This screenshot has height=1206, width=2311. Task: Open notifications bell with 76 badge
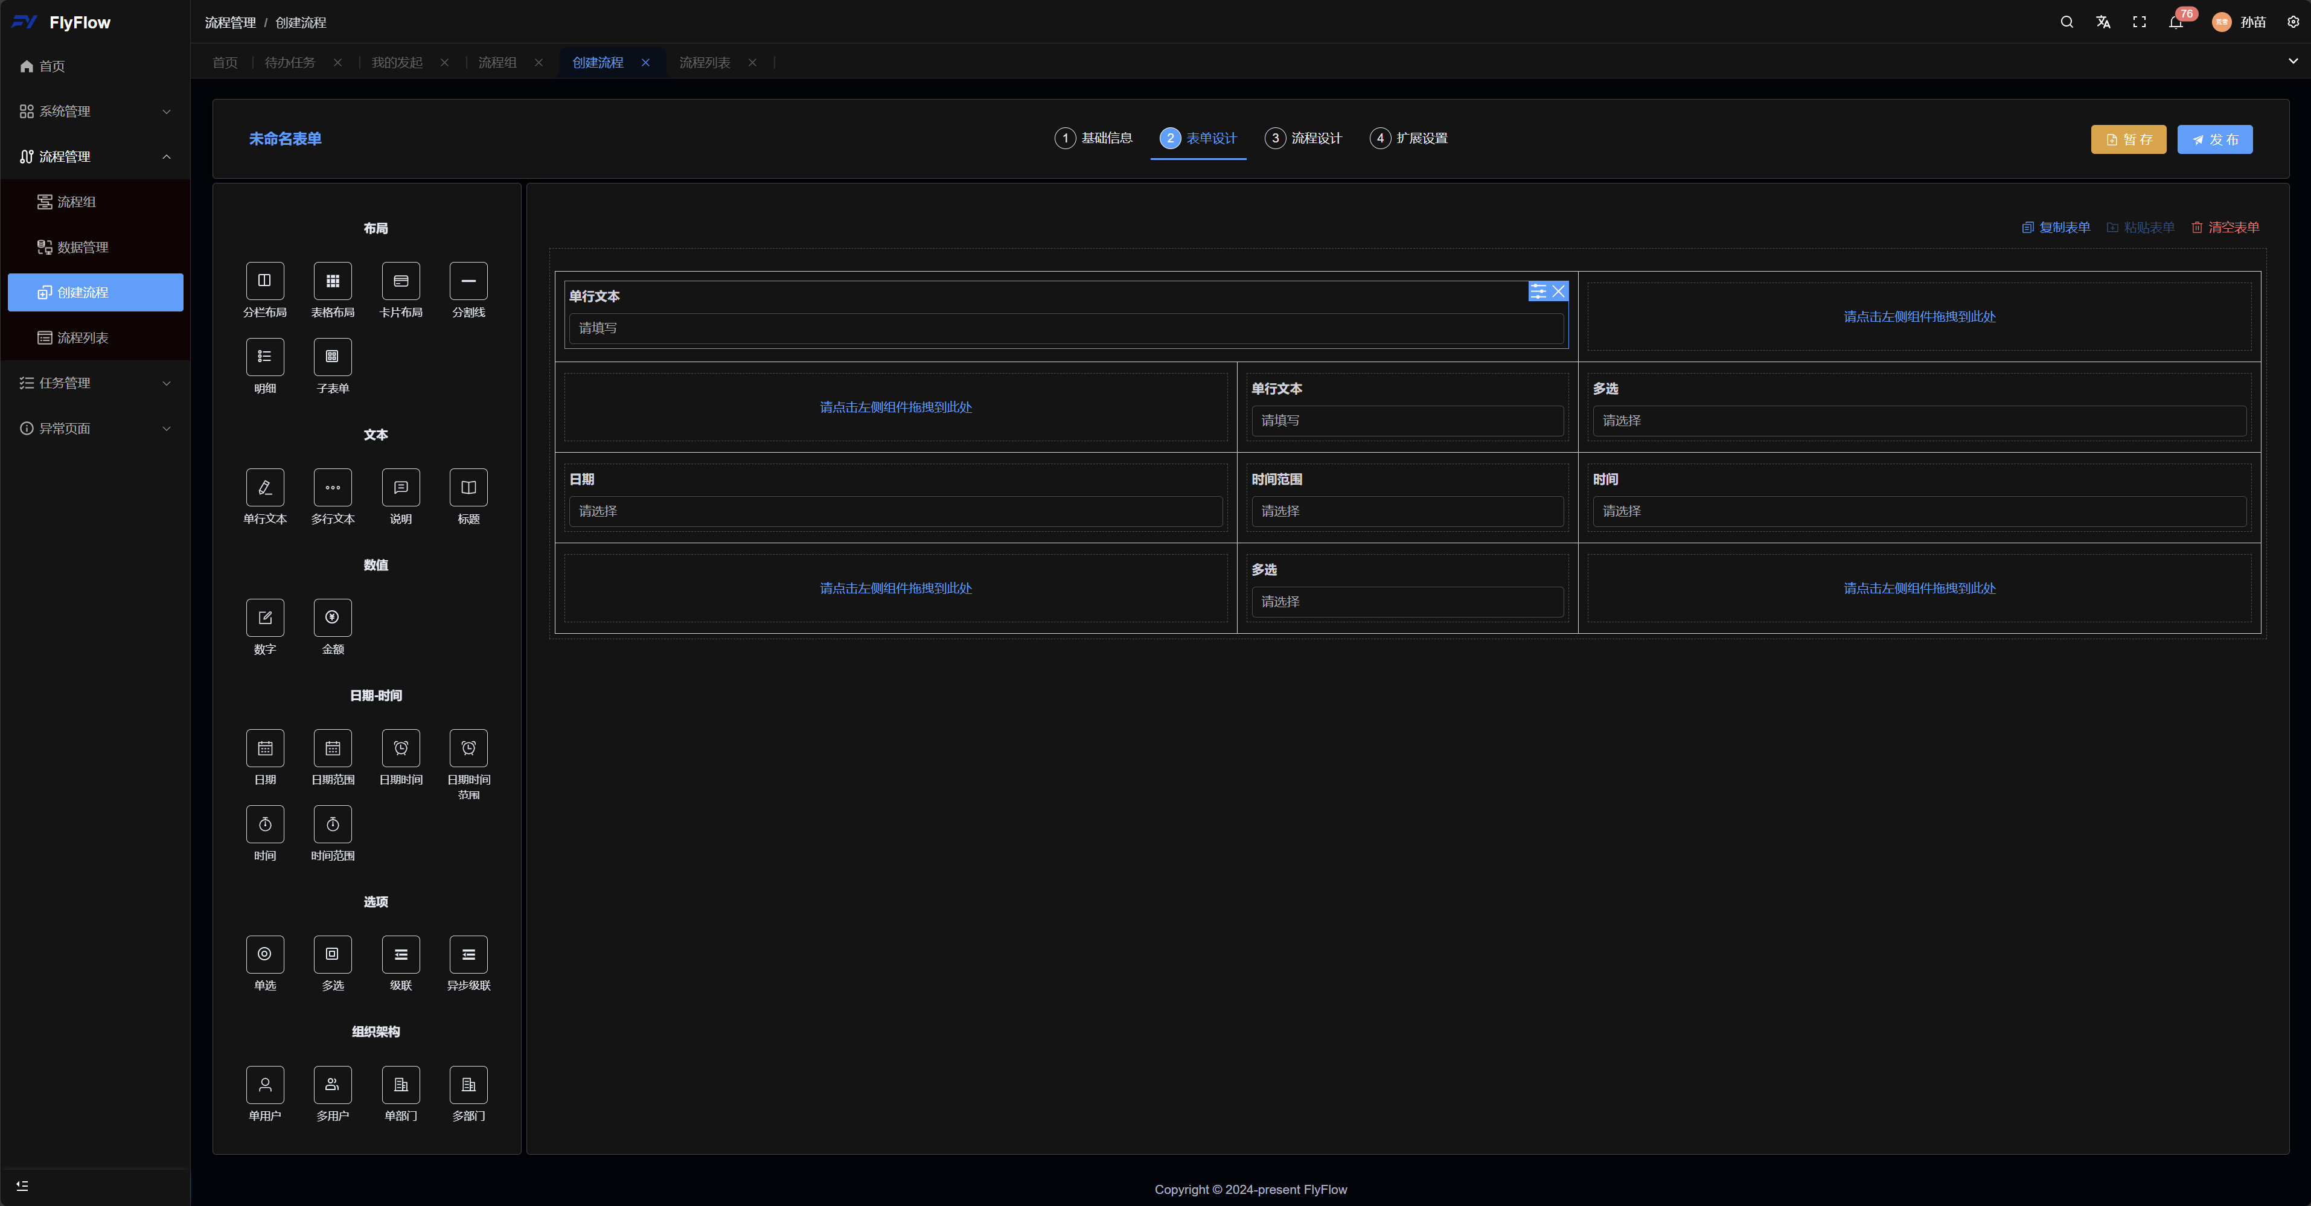[x=2176, y=22]
